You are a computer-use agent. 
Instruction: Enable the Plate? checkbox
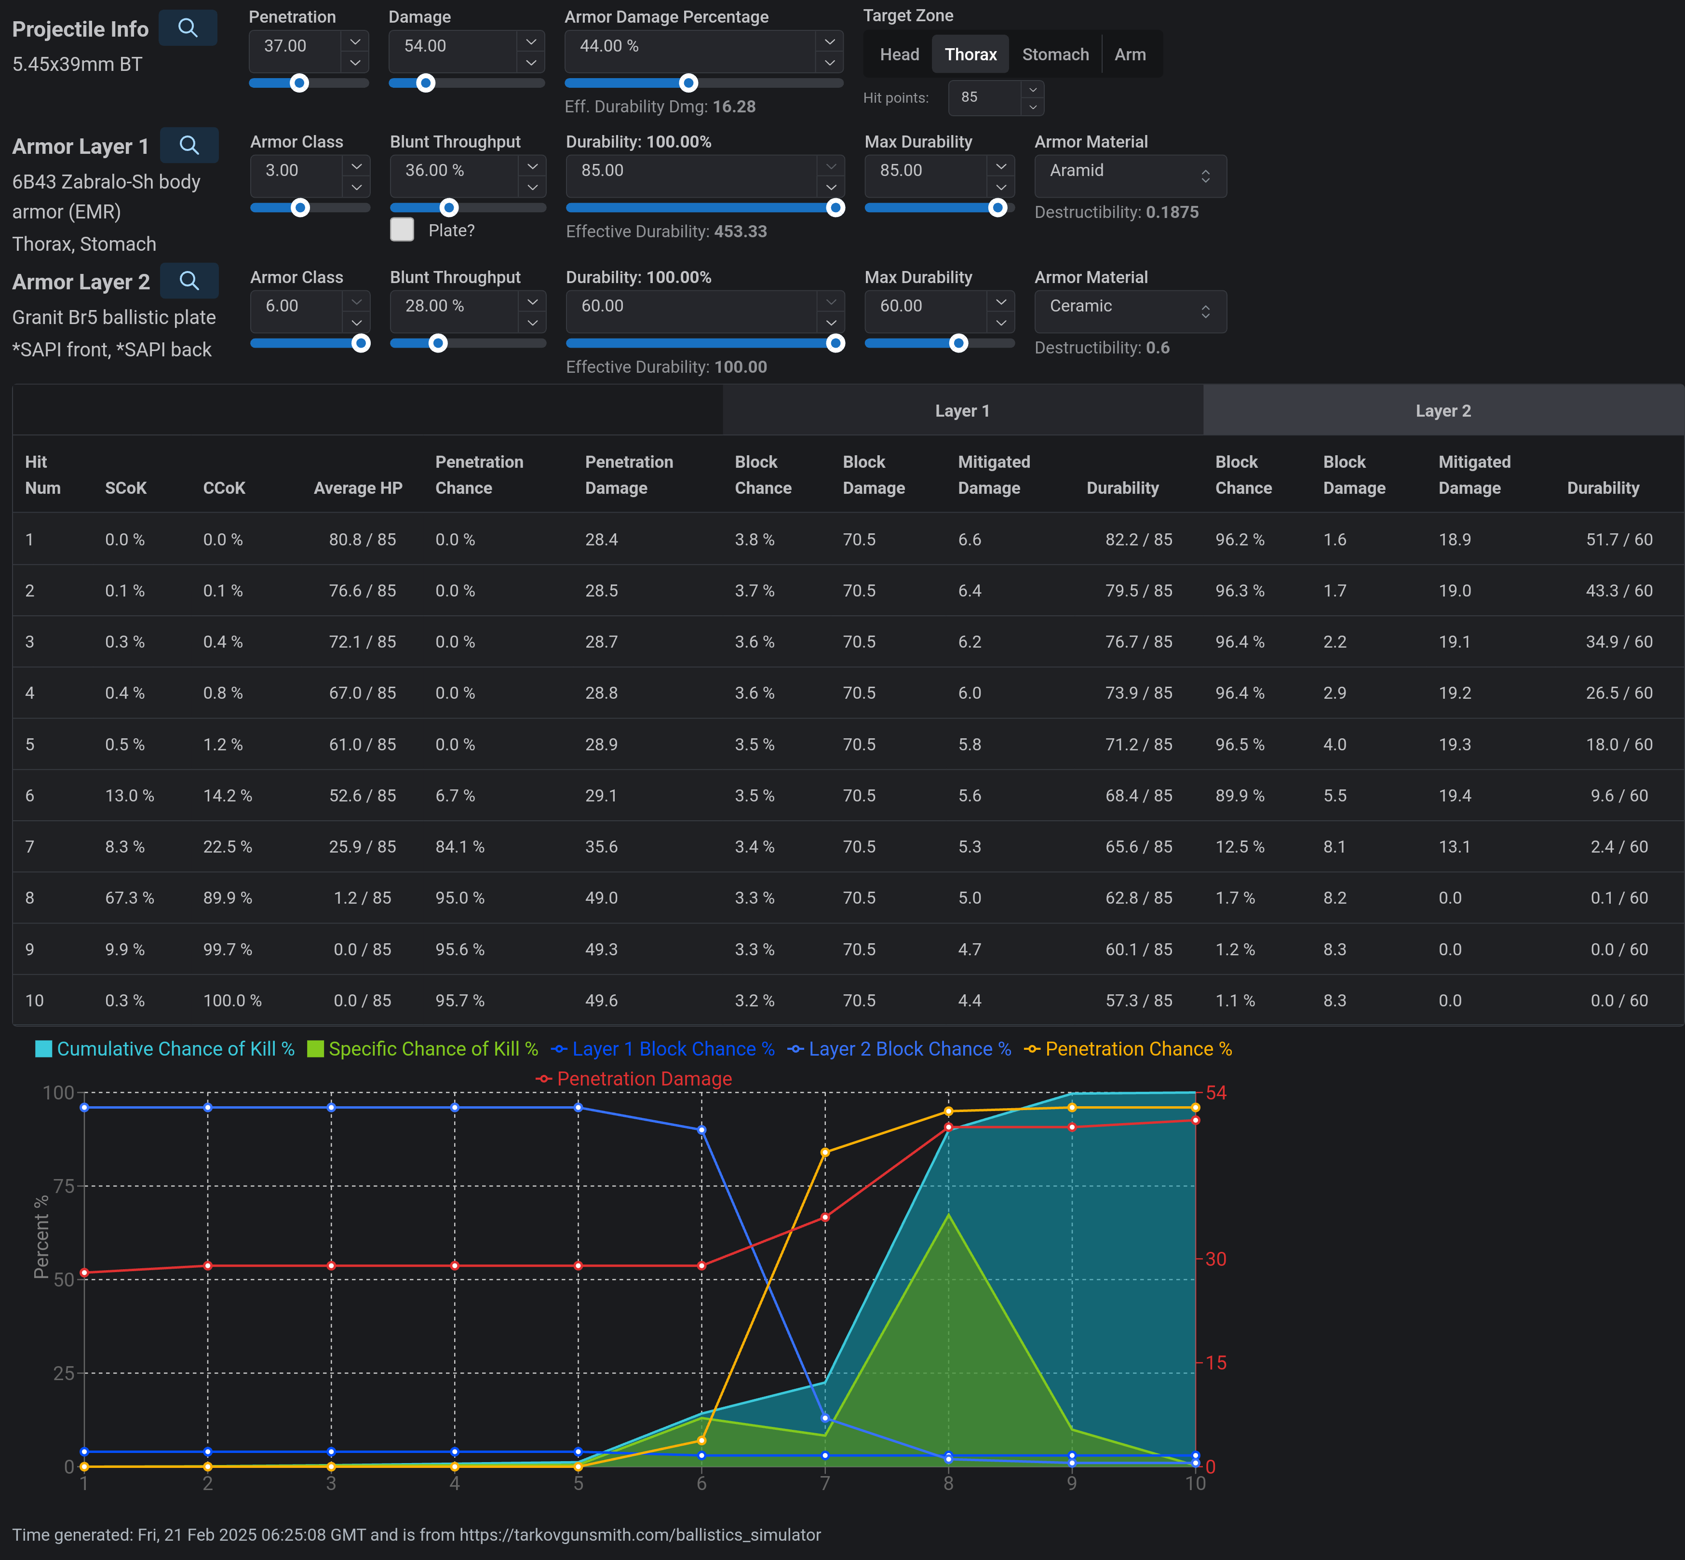point(403,230)
